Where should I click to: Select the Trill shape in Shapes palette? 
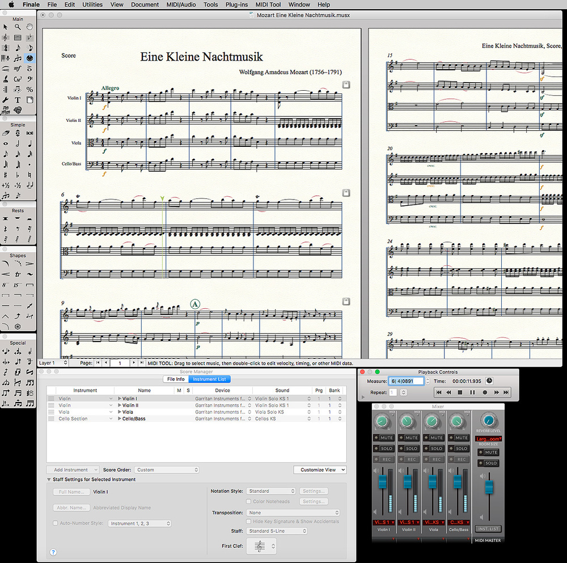(x=18, y=274)
